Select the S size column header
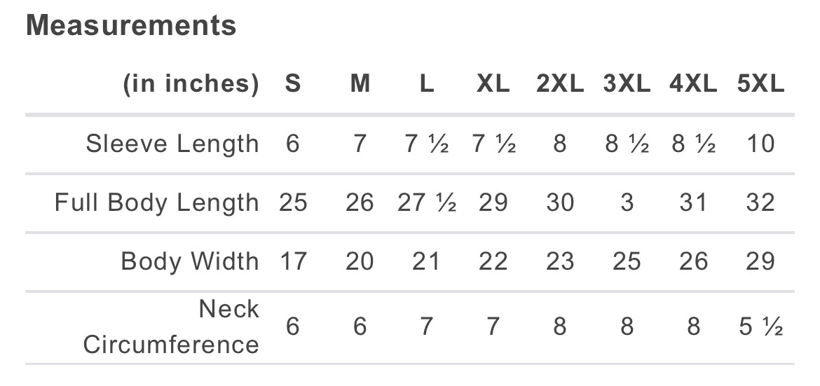The image size is (820, 386). pyautogui.click(x=293, y=84)
